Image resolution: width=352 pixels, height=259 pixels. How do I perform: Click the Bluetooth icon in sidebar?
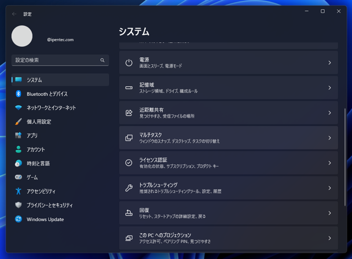tap(18, 93)
